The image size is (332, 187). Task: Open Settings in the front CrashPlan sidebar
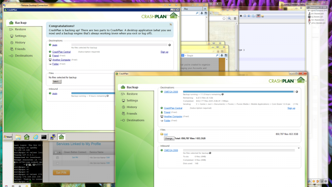pyautogui.click(x=132, y=101)
